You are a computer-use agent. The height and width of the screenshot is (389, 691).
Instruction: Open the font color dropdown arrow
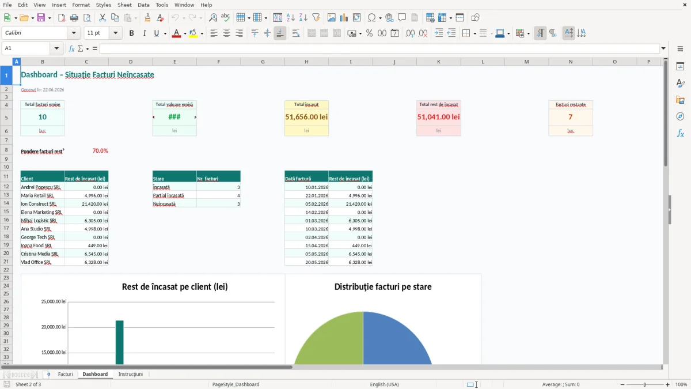tap(184, 33)
